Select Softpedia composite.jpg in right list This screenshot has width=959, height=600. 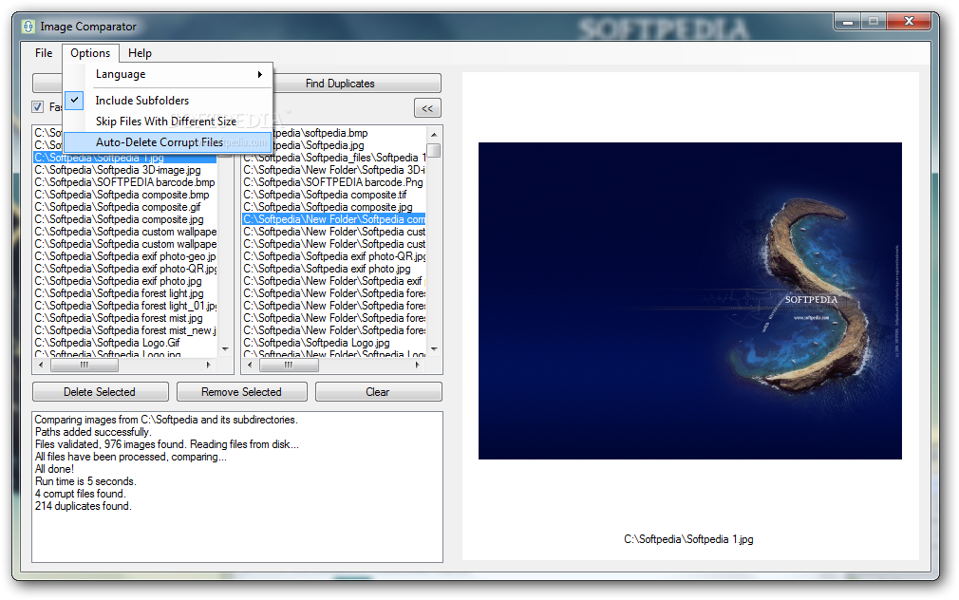[x=334, y=207]
